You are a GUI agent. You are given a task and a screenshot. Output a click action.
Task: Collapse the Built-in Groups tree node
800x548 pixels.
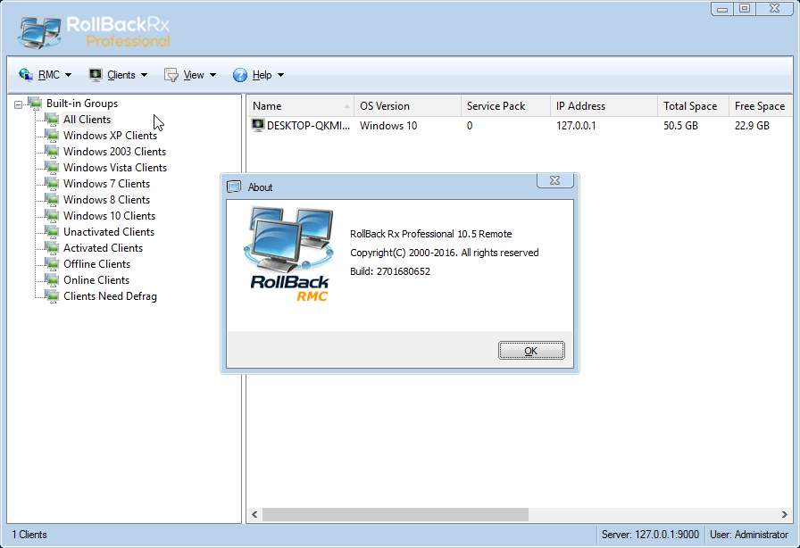pyautogui.click(x=19, y=104)
